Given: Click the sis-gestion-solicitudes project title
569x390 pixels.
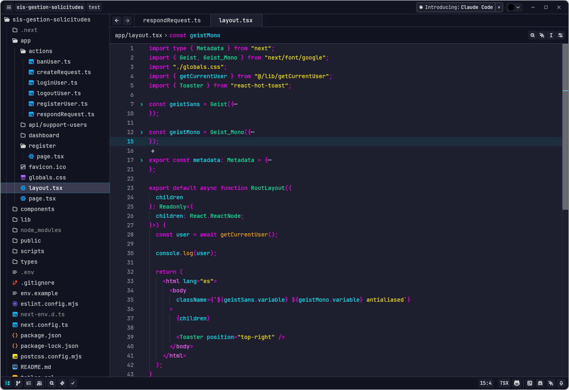Looking at the screenshot, I should pos(50,7).
